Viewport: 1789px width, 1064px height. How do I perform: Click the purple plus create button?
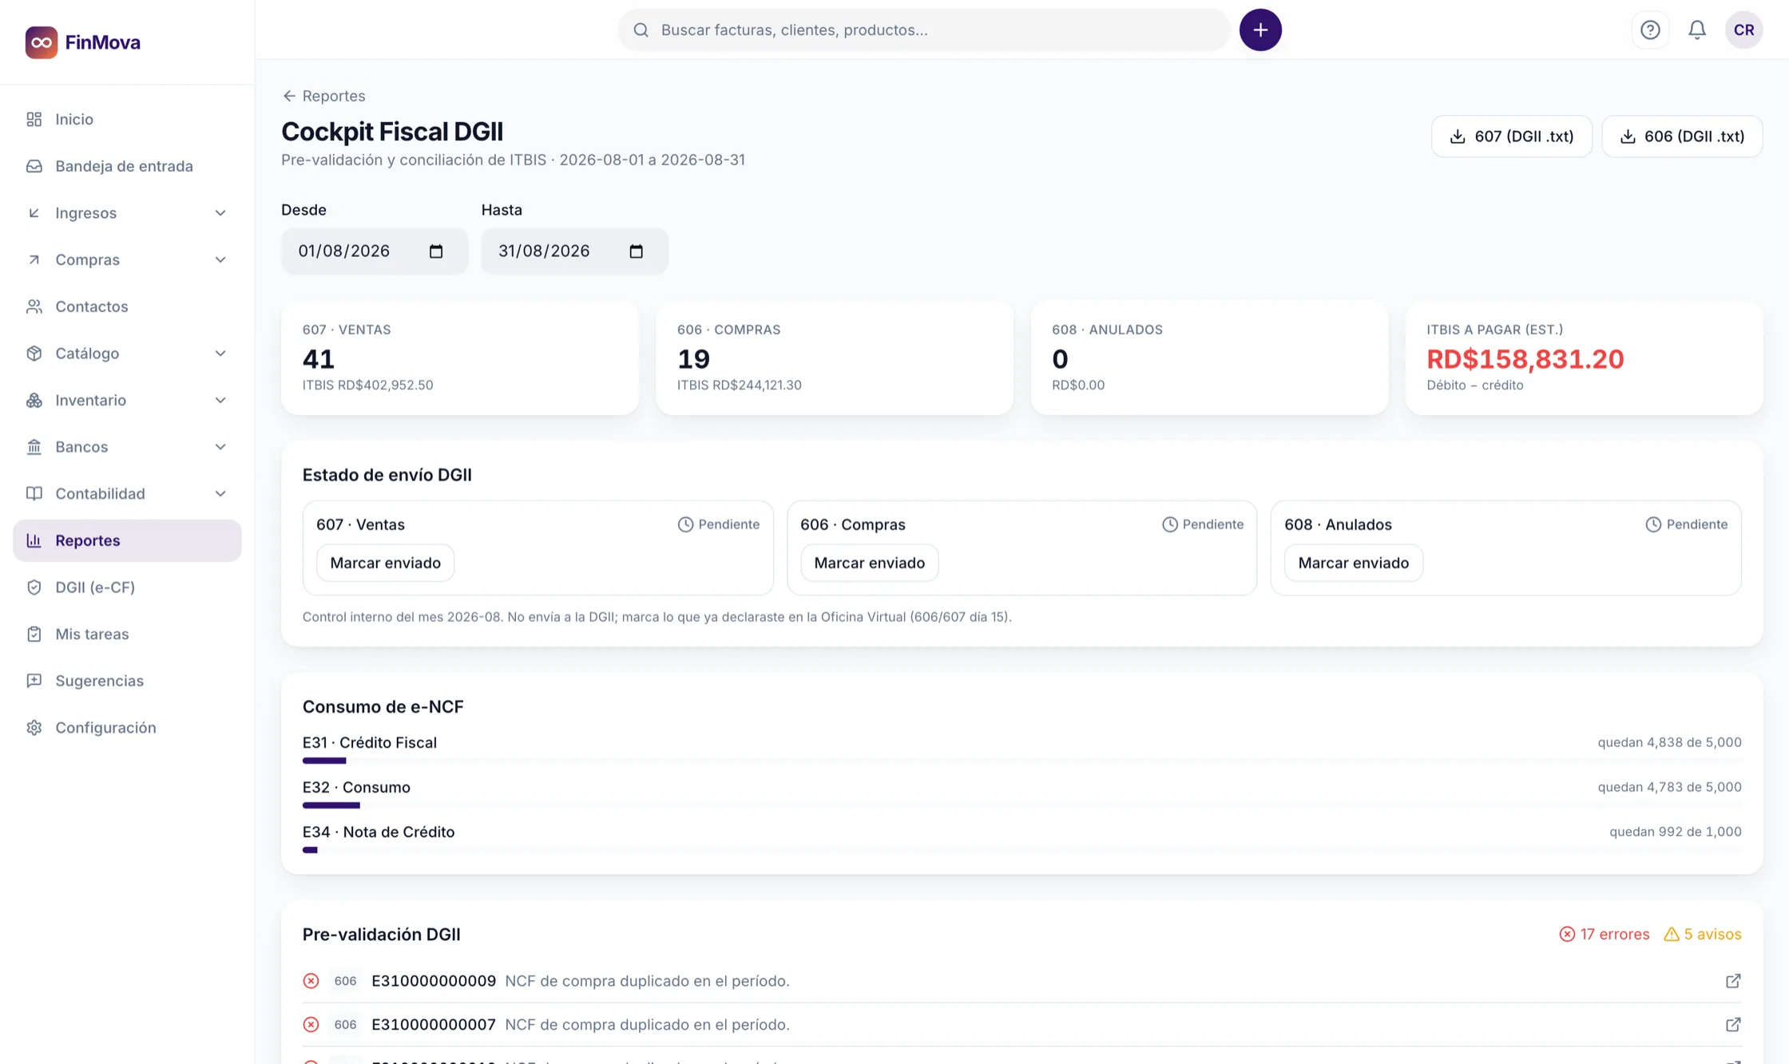click(x=1260, y=30)
